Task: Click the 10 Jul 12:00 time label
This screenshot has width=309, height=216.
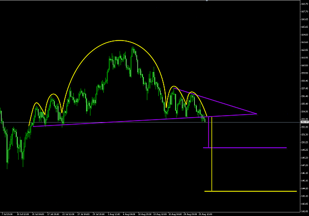Action: point(23,214)
